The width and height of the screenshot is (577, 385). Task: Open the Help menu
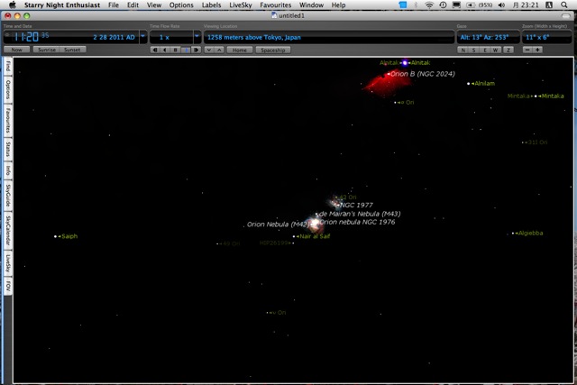click(x=338, y=5)
